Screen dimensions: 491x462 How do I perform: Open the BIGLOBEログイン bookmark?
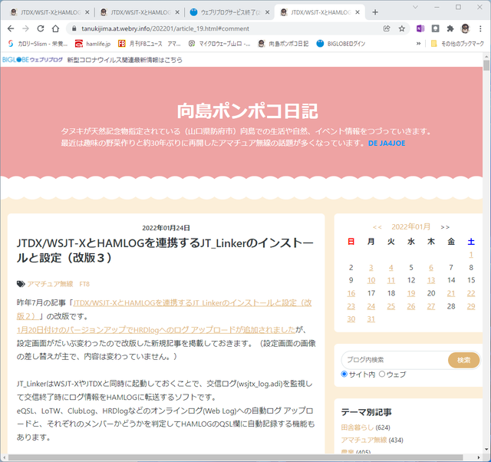click(x=341, y=44)
